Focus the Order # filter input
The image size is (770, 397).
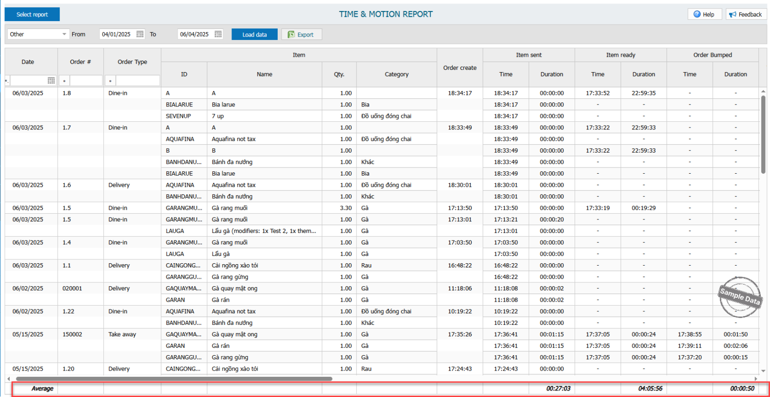pos(86,81)
